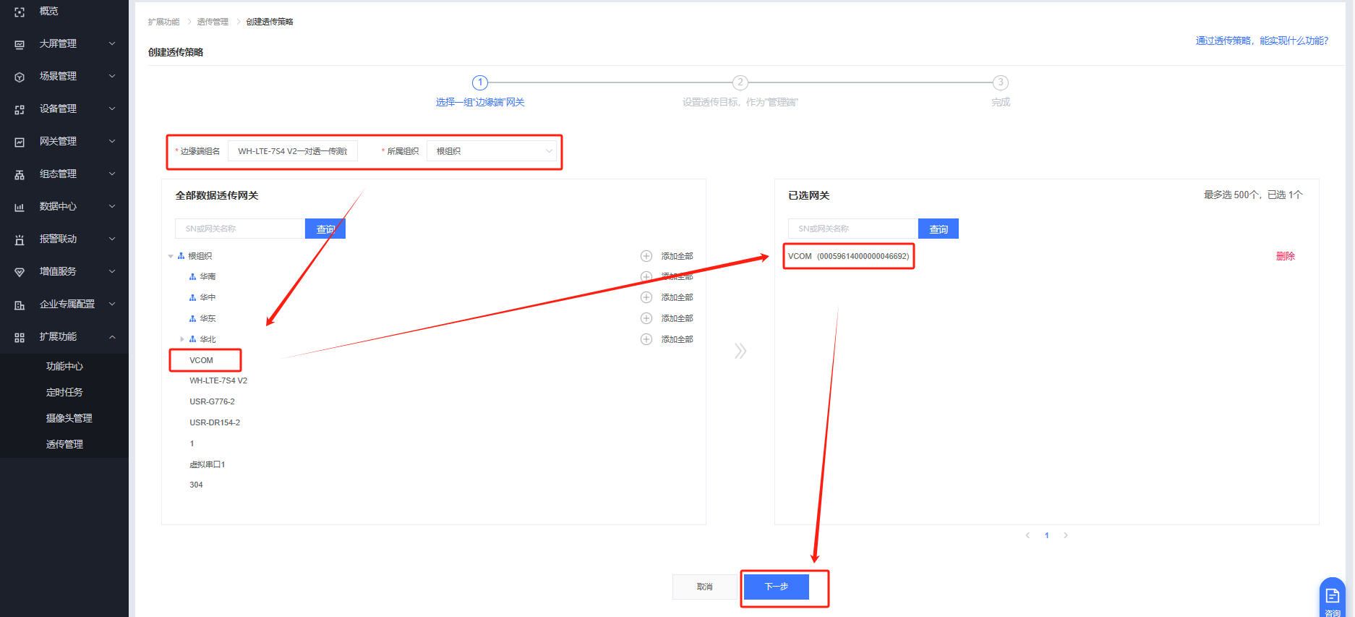Click the 删除 link for VCOM gateway

point(1285,256)
